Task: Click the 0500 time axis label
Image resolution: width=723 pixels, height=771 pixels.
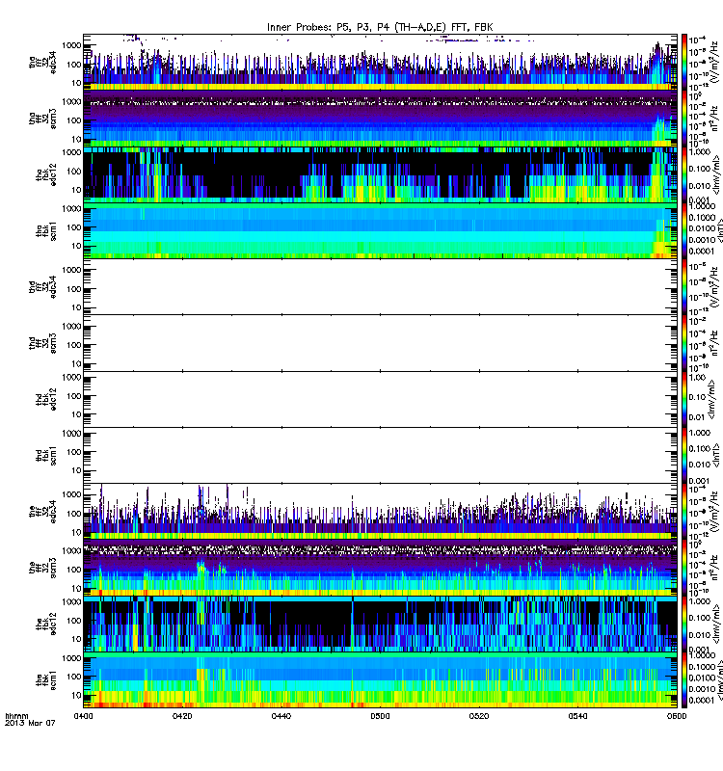Action: 380,716
